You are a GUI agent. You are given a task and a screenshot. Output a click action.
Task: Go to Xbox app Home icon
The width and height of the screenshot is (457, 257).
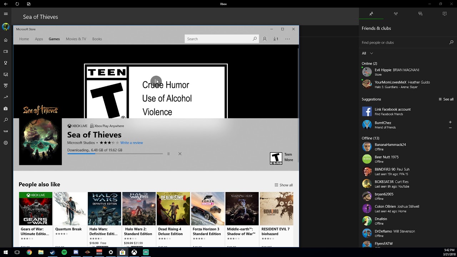click(6, 40)
